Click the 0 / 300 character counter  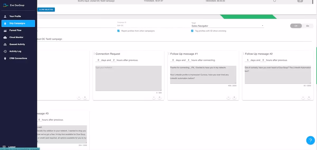(x=158, y=93)
